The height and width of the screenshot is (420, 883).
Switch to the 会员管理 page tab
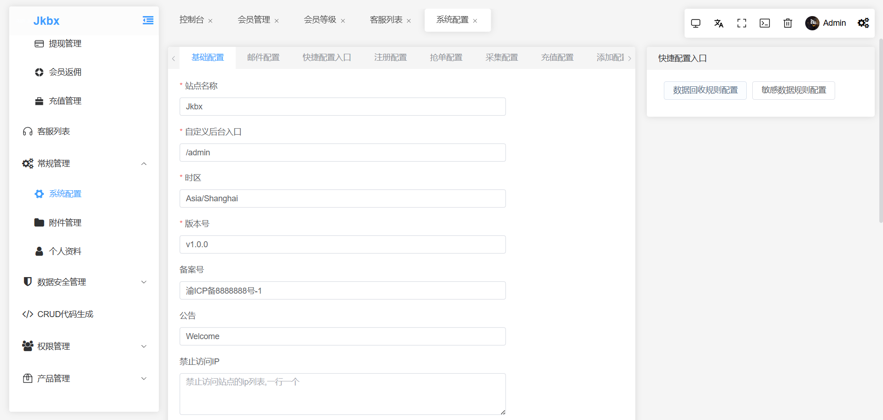254,20
